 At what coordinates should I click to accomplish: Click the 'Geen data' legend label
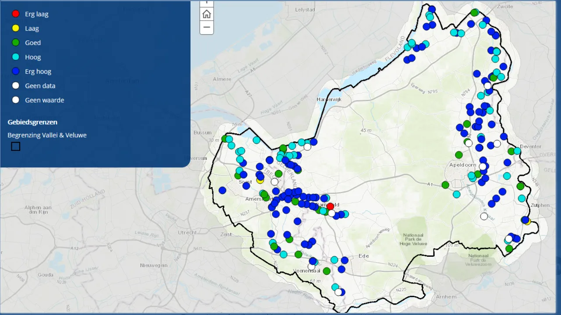point(40,86)
